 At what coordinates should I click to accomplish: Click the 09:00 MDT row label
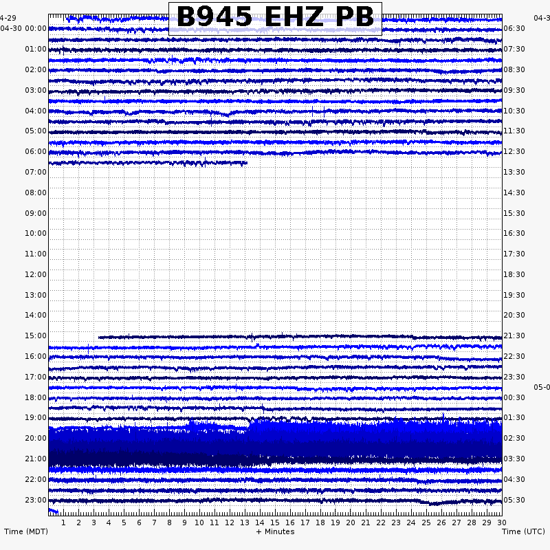[x=36, y=214]
